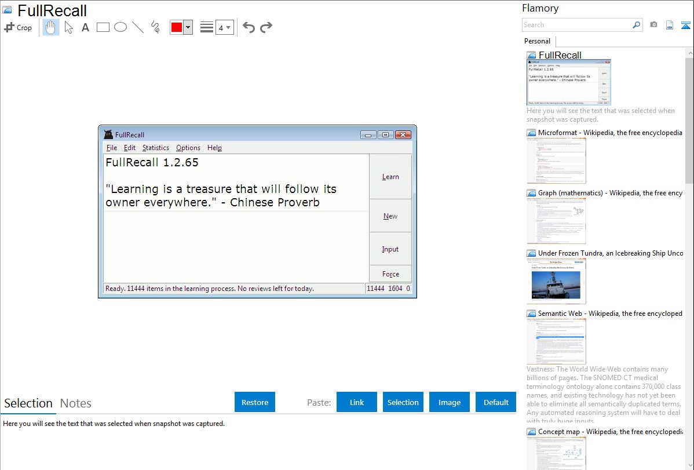694x470 pixels.
Task: Open the Personal tab
Action: coord(537,41)
